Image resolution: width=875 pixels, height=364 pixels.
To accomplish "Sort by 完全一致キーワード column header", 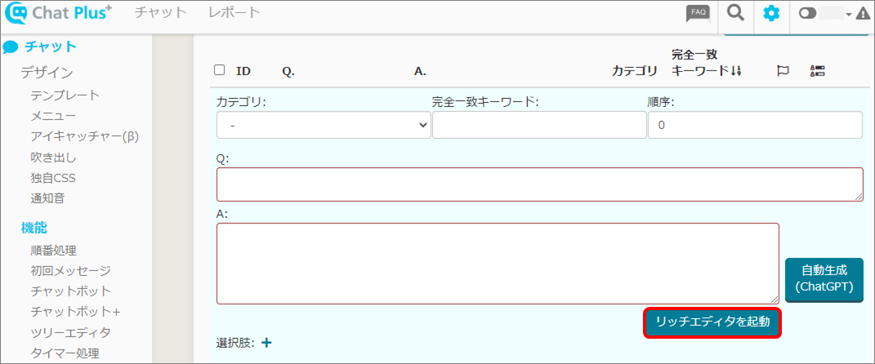I will click(x=706, y=63).
